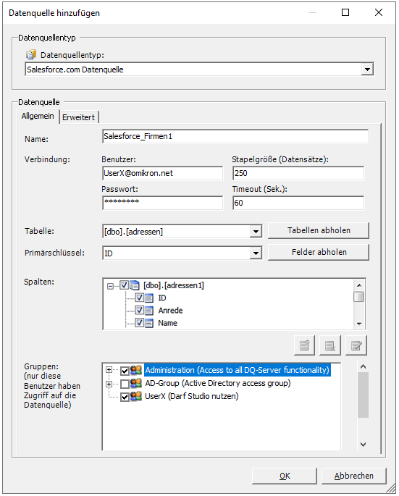Click the column icon next to ID
This screenshot has width=399, height=496.
(149, 298)
